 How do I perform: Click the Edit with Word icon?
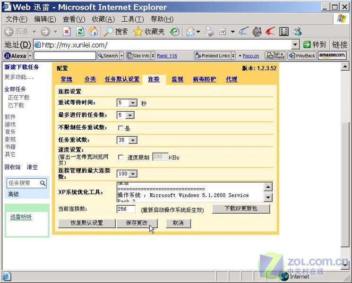point(223,32)
